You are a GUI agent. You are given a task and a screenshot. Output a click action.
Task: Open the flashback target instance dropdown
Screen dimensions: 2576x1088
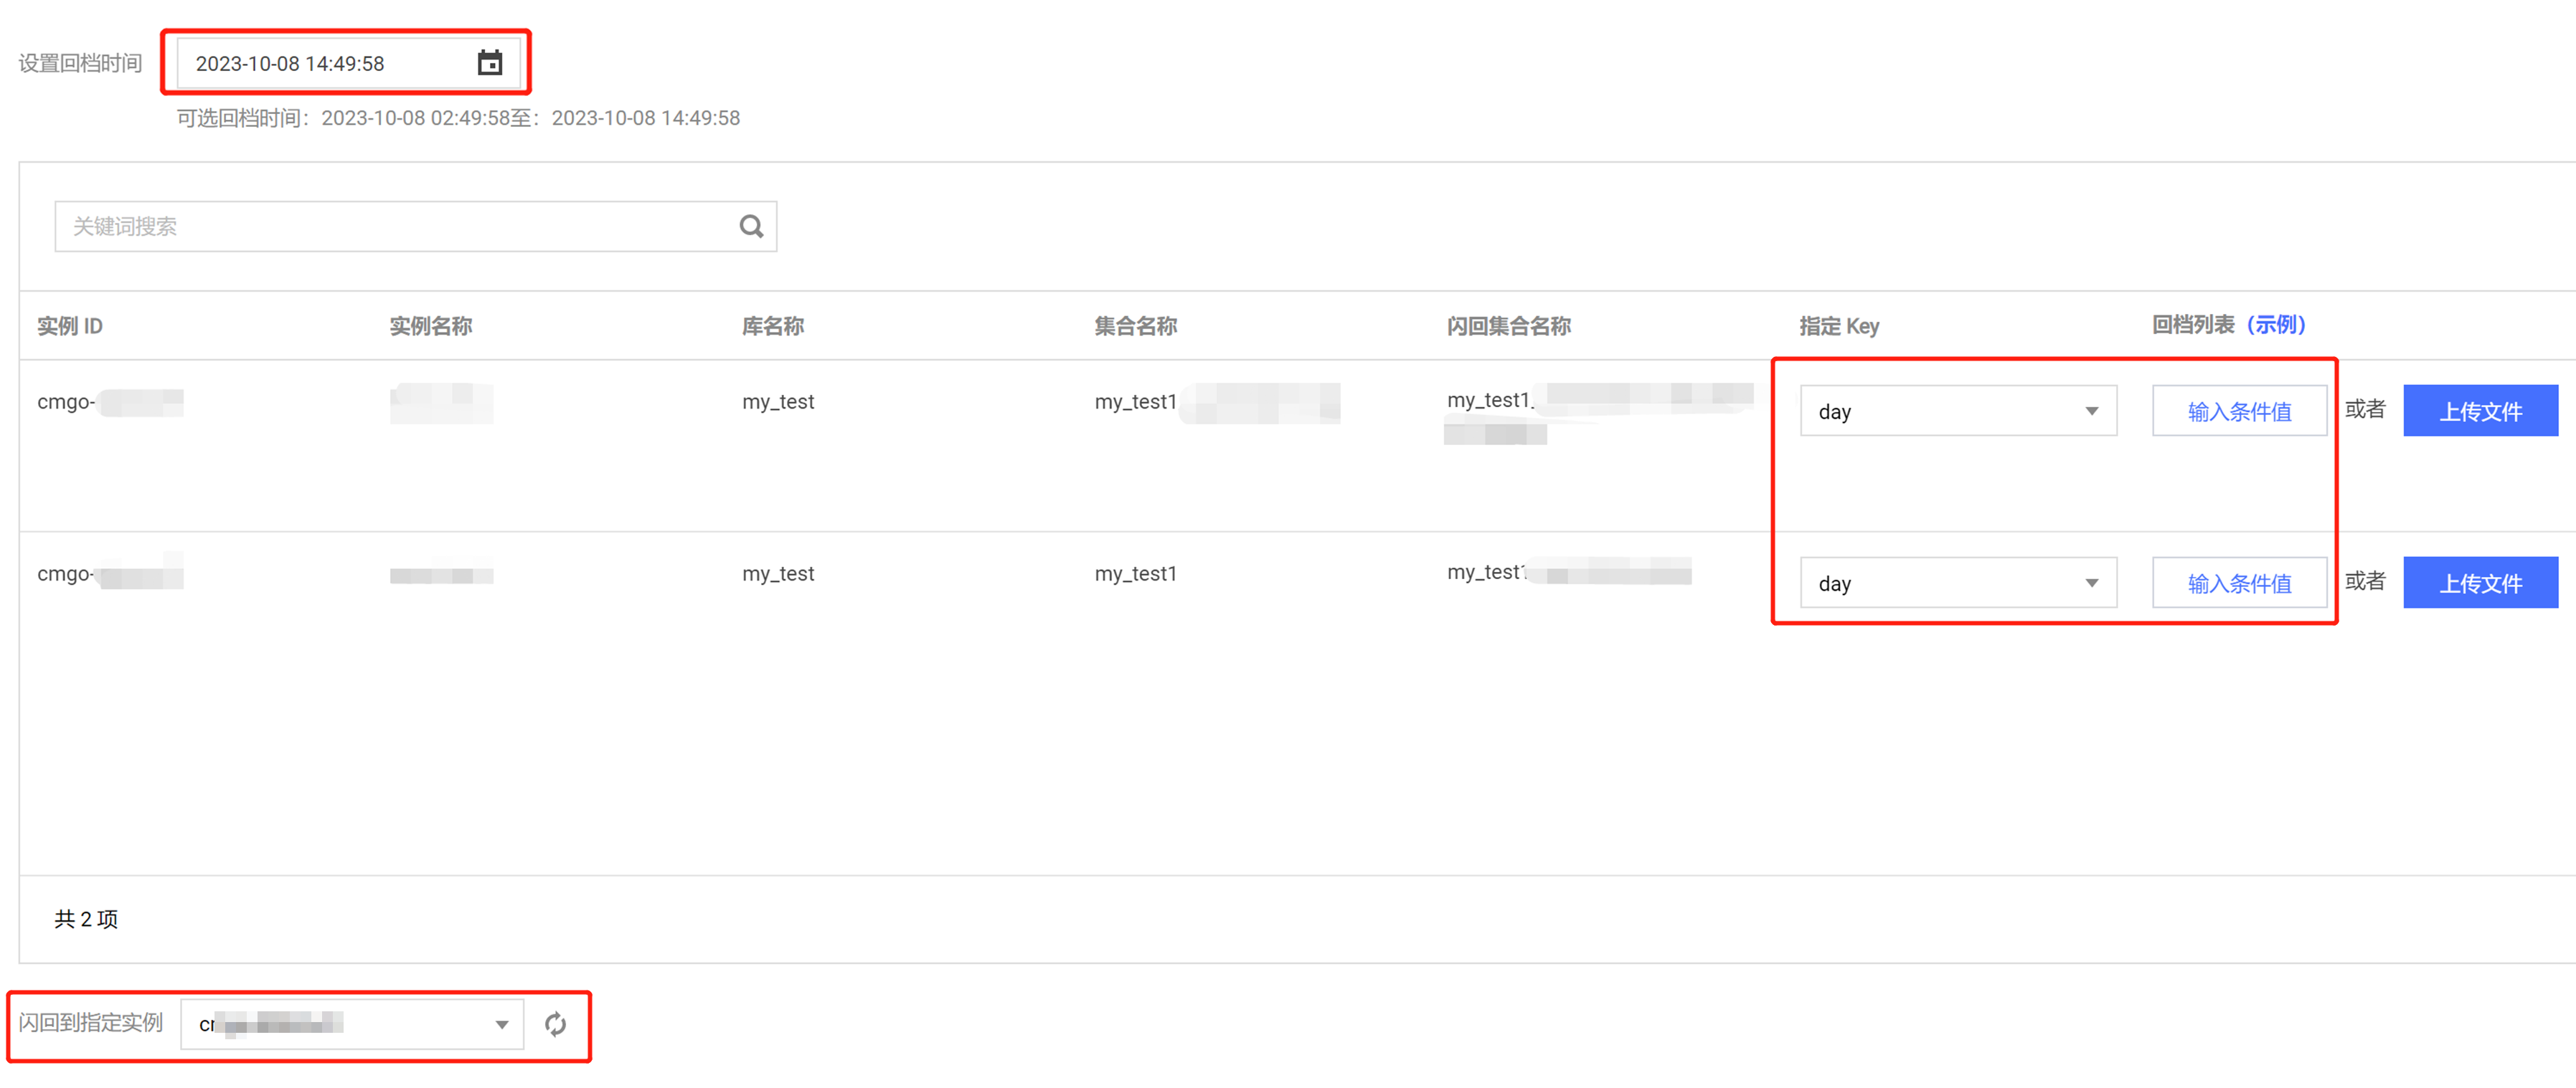pyautogui.click(x=352, y=1024)
